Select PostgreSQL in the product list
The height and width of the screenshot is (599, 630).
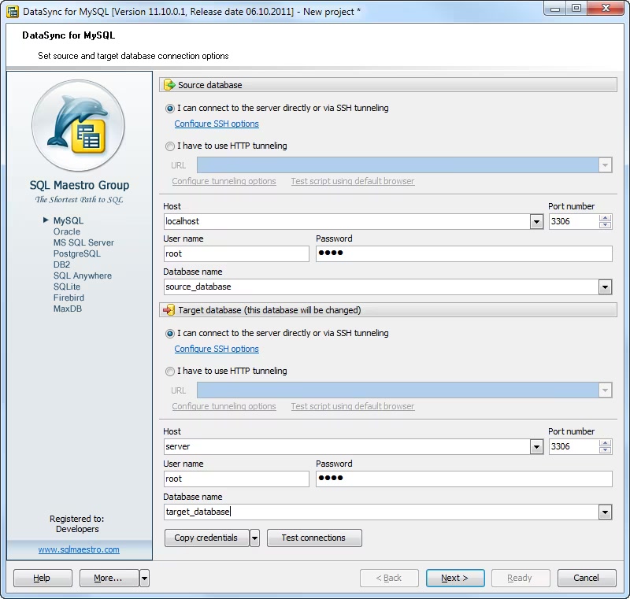coord(77,254)
